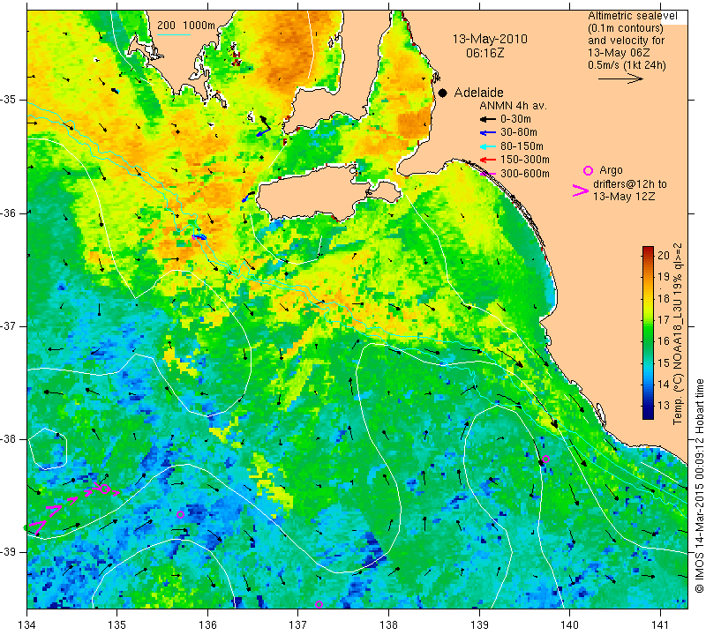Screen dimensions: 706x635
Task: Click the 141 longitude axis label
Action: coord(660,624)
